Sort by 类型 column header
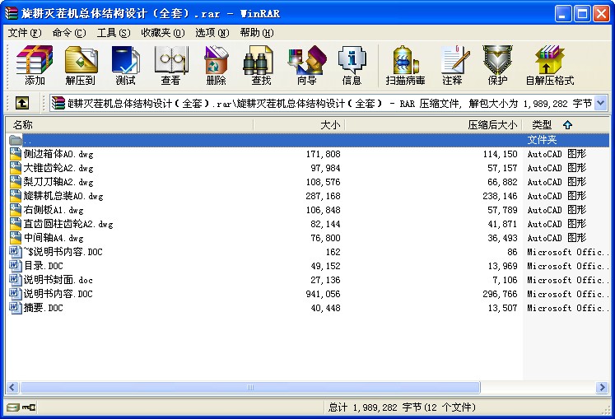Screen dimensions: 615x419 (x=542, y=125)
